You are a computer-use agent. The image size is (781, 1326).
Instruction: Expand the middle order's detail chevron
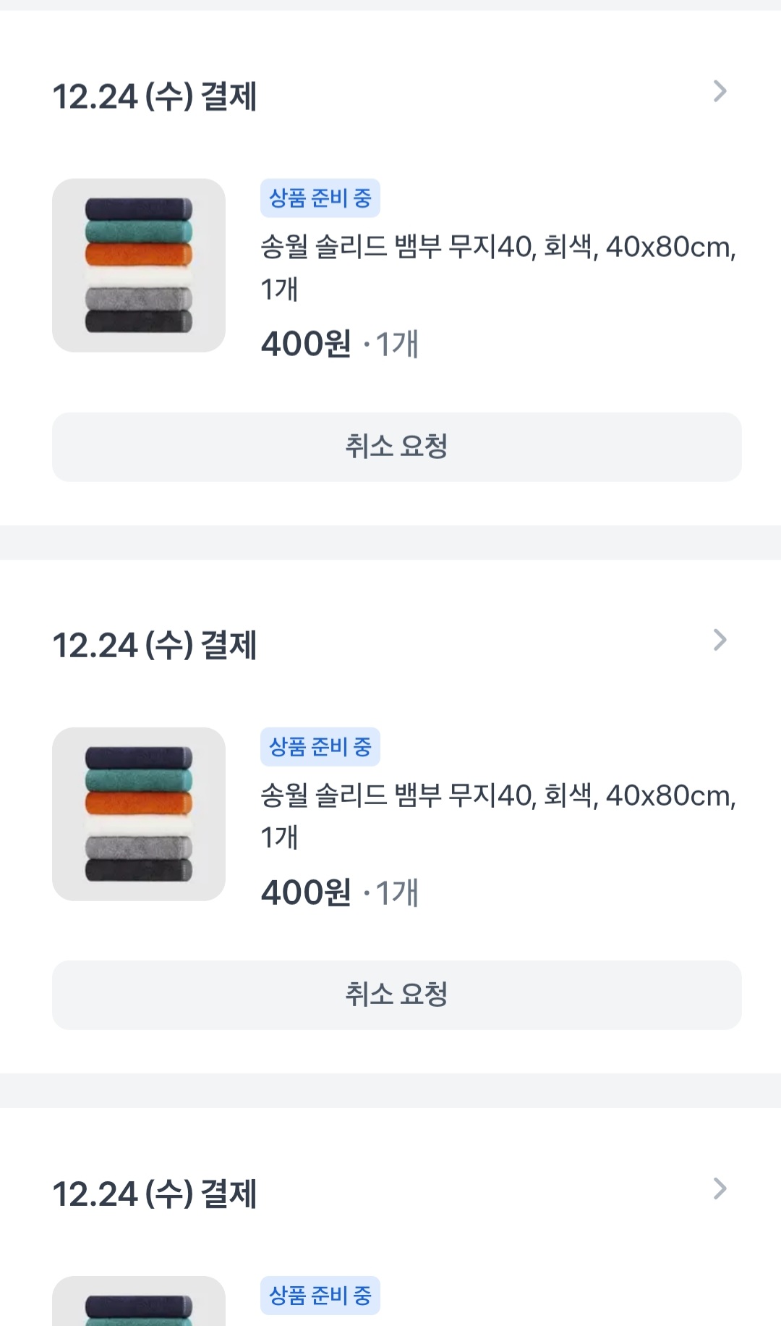(719, 641)
